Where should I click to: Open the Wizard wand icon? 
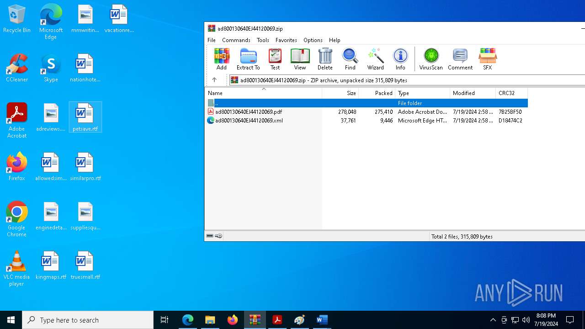pos(375,59)
